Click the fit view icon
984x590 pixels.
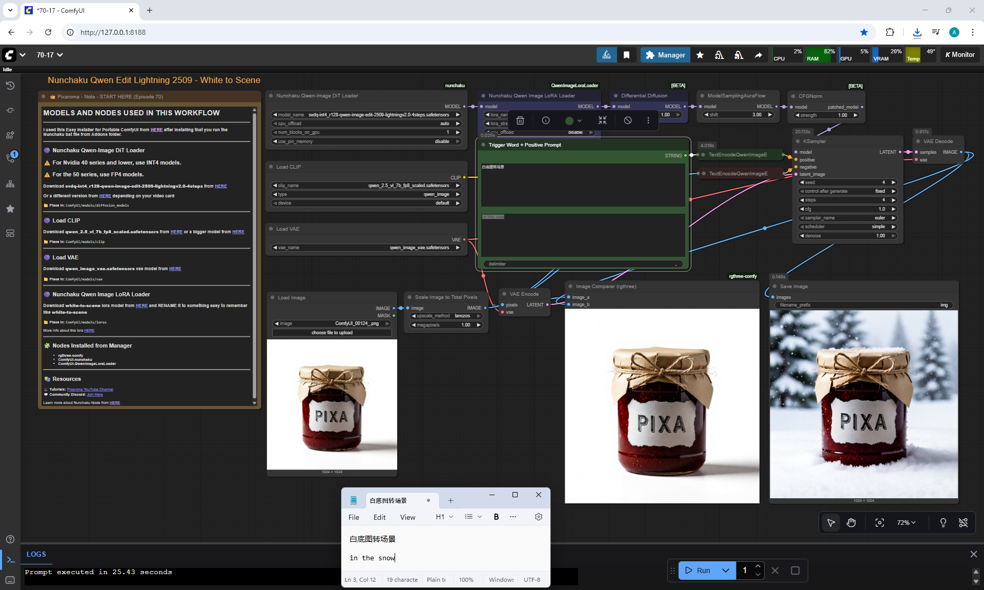879,522
